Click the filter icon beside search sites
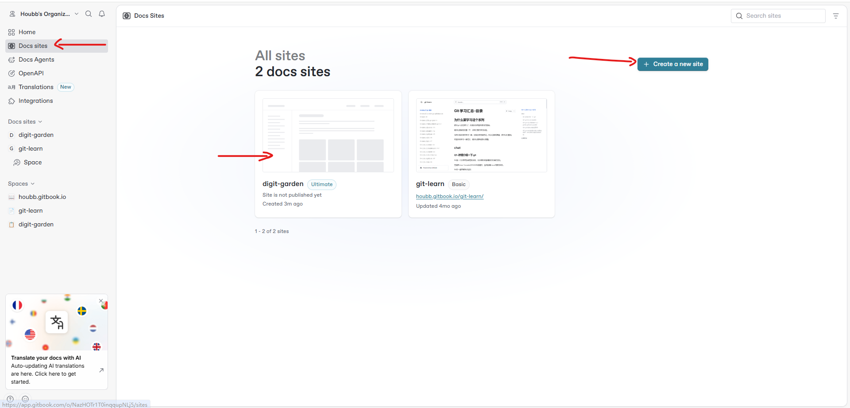This screenshot has width=850, height=408. click(836, 16)
